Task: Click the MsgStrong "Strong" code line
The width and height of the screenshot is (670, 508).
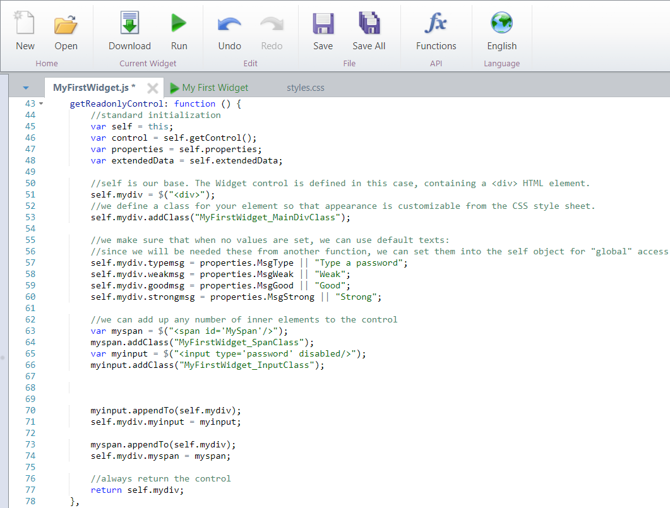Action: (x=236, y=297)
